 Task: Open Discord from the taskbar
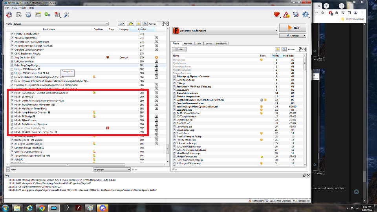102,208
